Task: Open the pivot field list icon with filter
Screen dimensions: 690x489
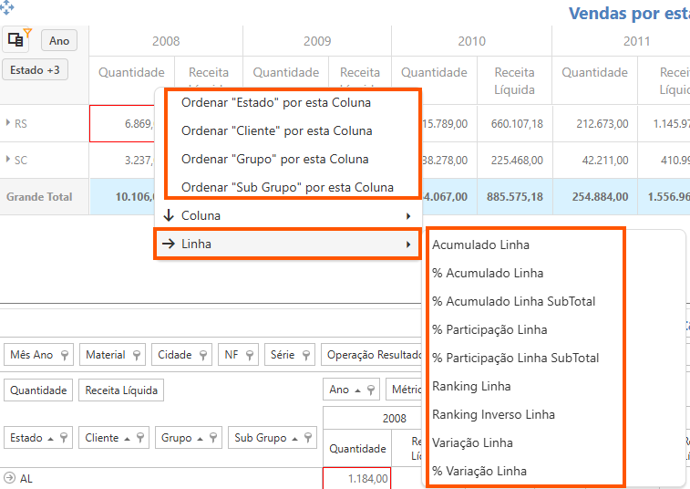Action: point(16,39)
